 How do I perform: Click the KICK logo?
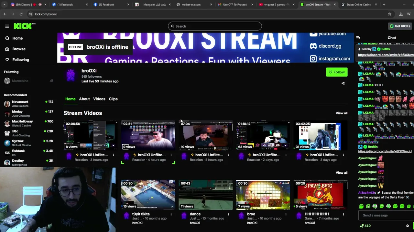pos(25,26)
